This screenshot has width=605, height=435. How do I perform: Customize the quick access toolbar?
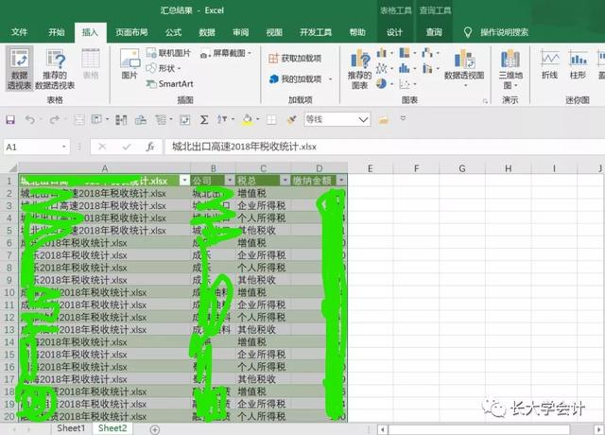point(404,118)
